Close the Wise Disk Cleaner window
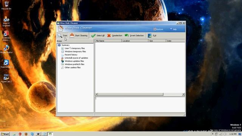The width and height of the screenshot is (242, 136). click(184, 23)
